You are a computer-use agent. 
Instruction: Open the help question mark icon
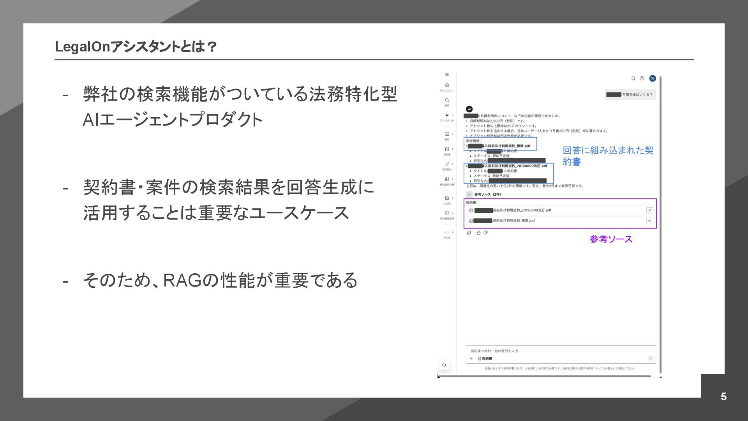point(642,78)
